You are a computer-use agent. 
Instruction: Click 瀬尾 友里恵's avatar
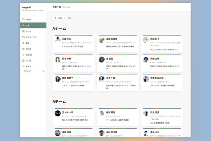(102, 40)
